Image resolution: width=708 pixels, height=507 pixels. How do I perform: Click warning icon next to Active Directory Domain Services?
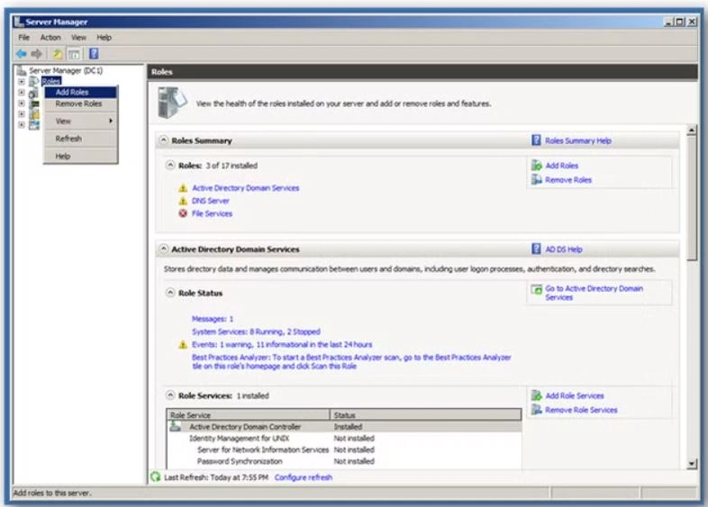point(183,188)
